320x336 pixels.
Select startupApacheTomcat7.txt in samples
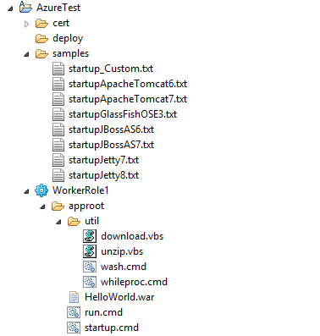[x=128, y=99]
